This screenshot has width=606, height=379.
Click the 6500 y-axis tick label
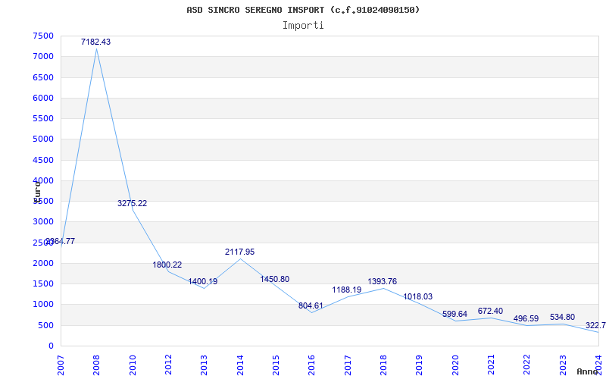(x=43, y=77)
